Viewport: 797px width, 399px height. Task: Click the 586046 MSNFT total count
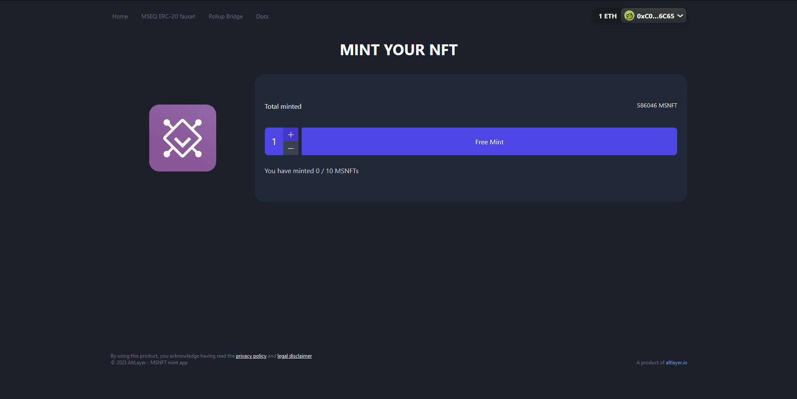coord(657,105)
